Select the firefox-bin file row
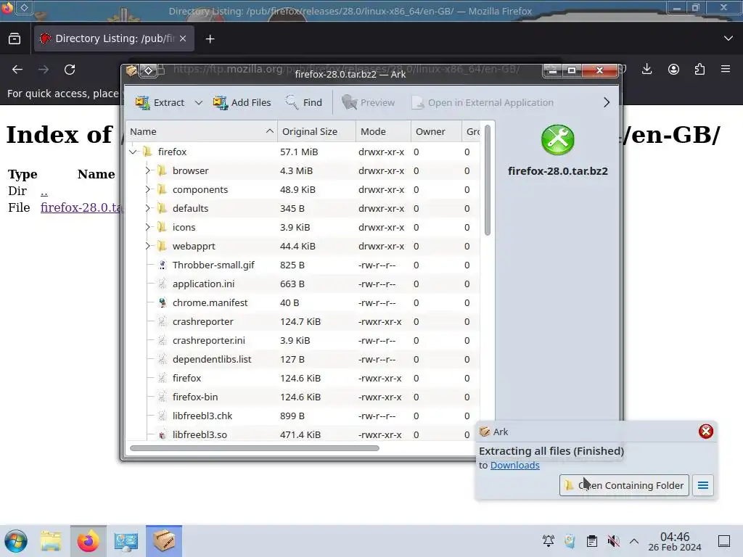 point(303,397)
